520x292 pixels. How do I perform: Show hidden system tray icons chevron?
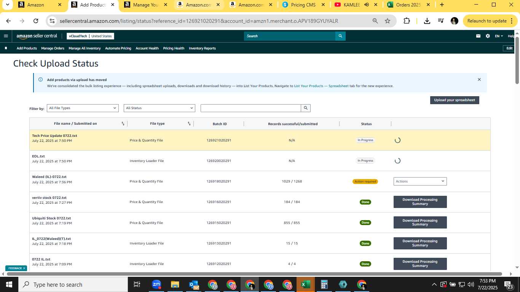(434, 284)
